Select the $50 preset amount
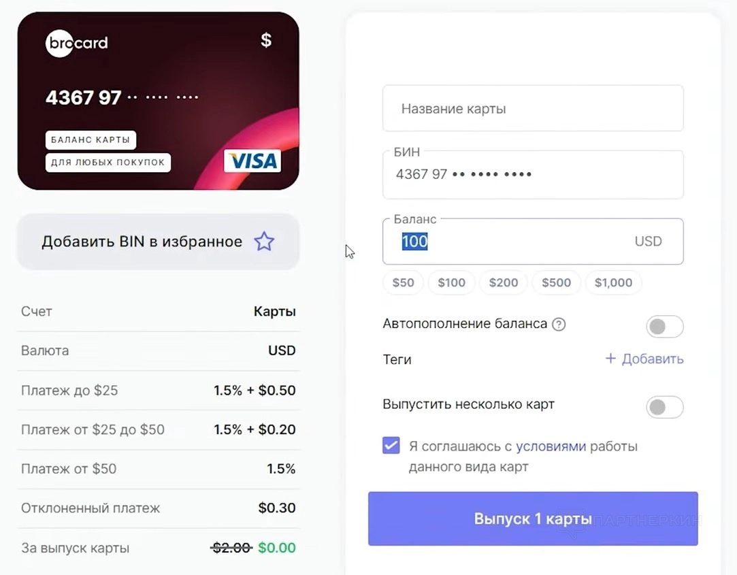737x575 pixels. coord(404,282)
